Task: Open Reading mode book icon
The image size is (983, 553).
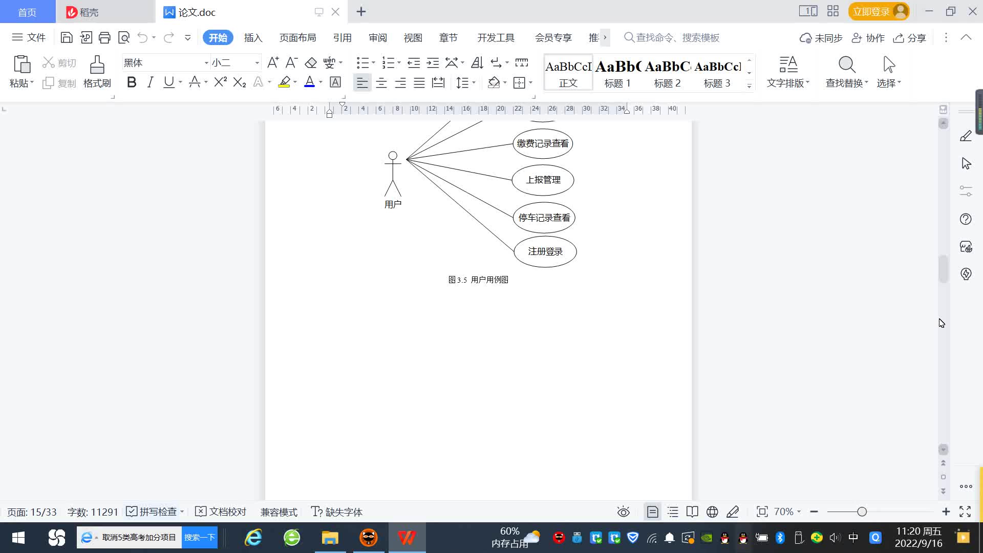Action: pyautogui.click(x=692, y=512)
